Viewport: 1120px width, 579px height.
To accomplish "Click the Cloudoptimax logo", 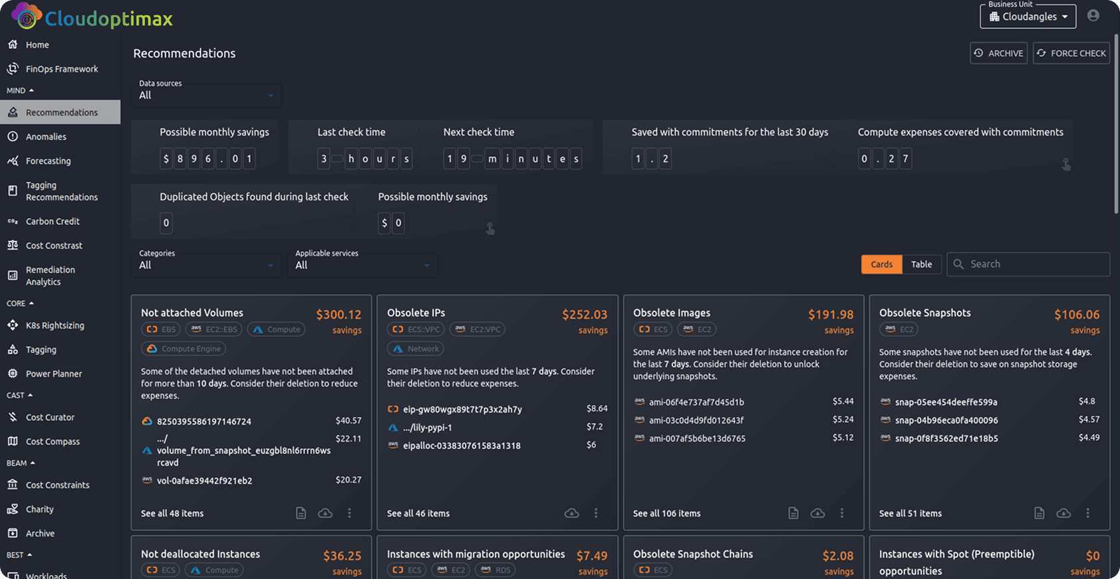I will tap(92, 17).
